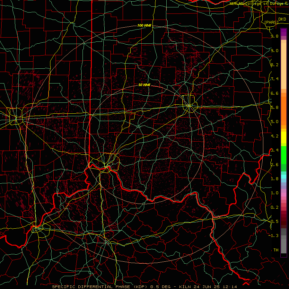Click the 9.0 scale value

(275, 50)
